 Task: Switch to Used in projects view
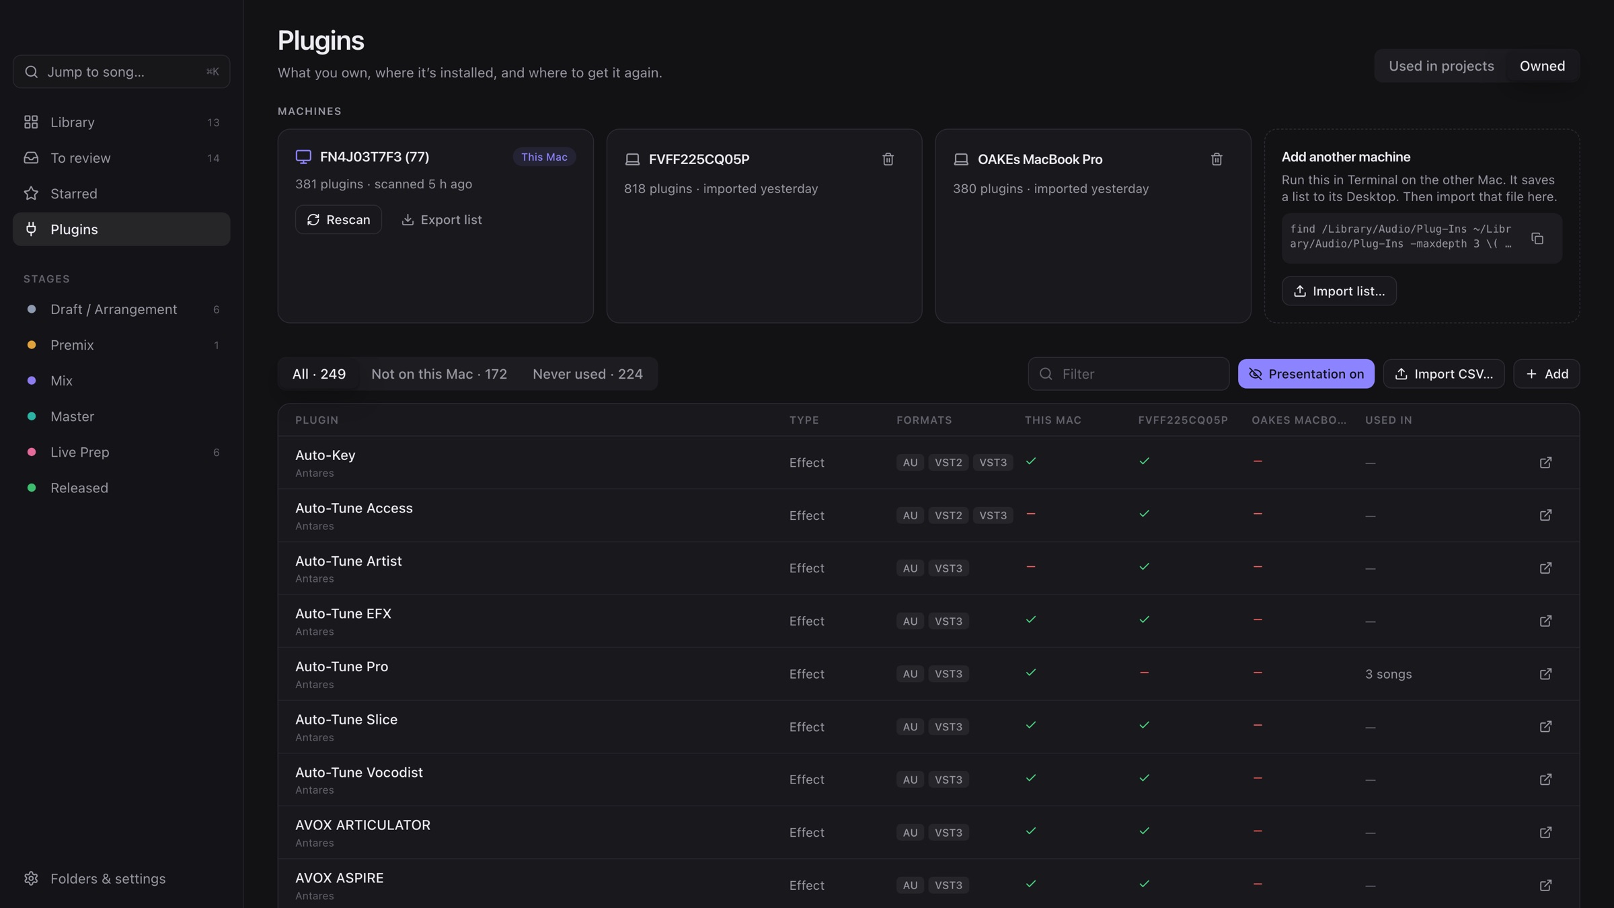coord(1441,66)
